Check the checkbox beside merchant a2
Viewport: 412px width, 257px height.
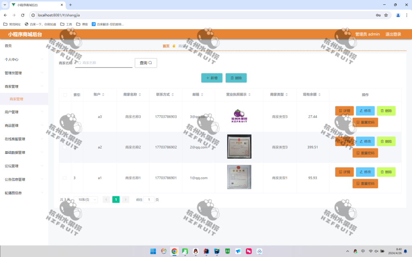pos(65,147)
